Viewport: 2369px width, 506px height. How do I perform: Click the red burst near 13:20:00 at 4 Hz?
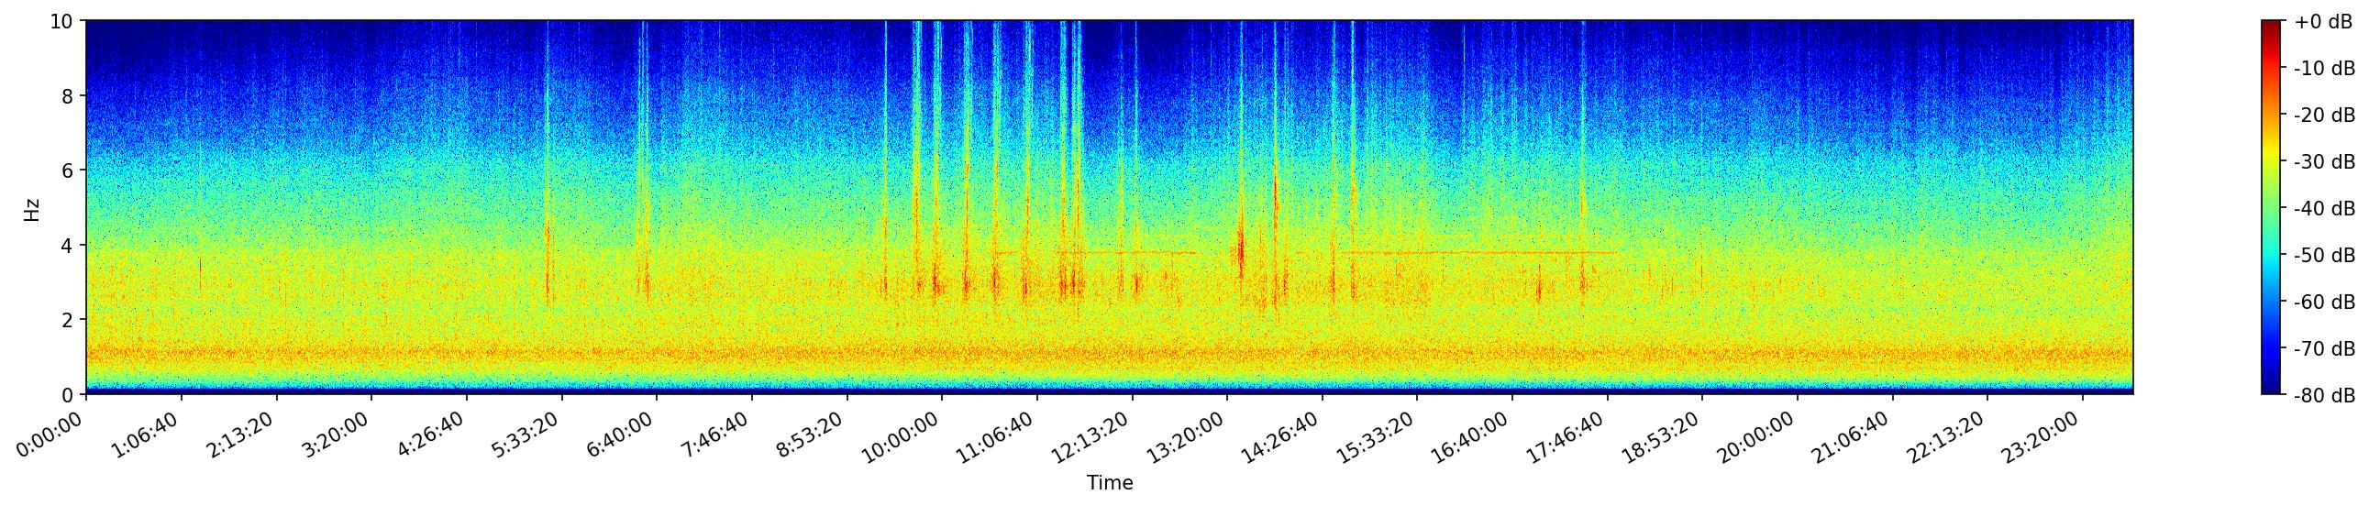pyautogui.click(x=1240, y=249)
